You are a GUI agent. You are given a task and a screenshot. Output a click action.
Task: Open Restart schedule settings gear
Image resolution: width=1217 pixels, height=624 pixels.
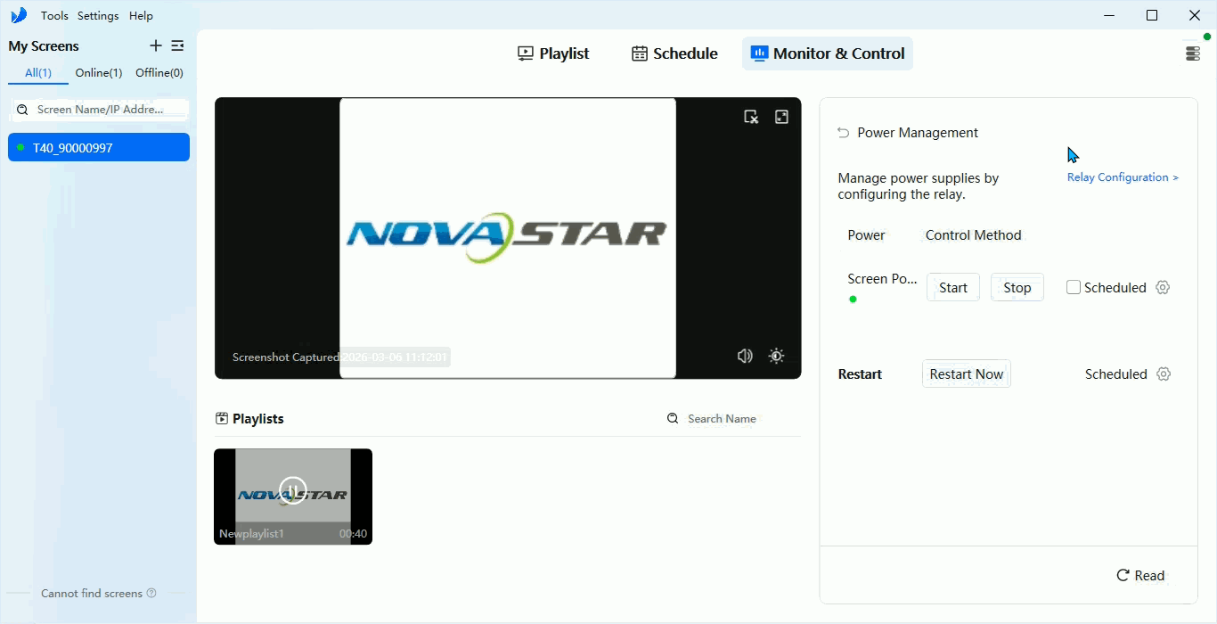(x=1163, y=374)
